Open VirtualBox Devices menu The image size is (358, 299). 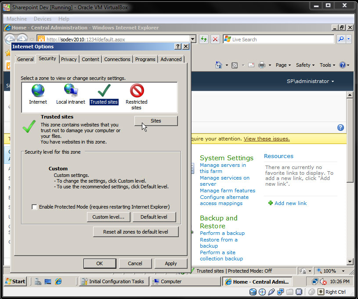[x=43, y=19]
